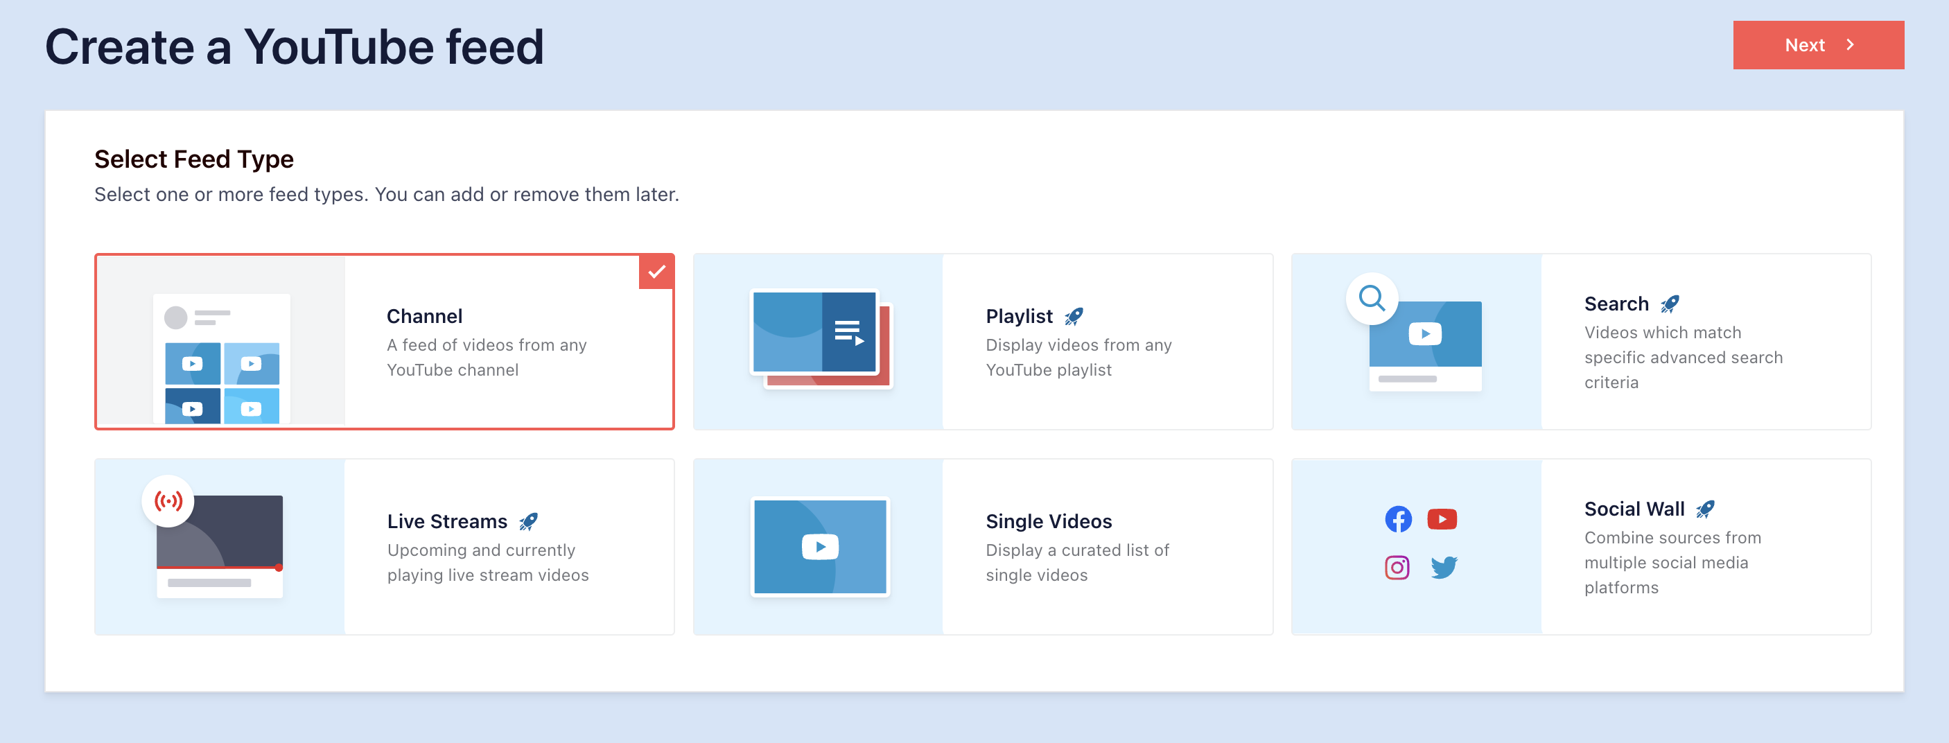Click the Channel illustration thumbnail
The image size is (1949, 743).
click(x=222, y=358)
